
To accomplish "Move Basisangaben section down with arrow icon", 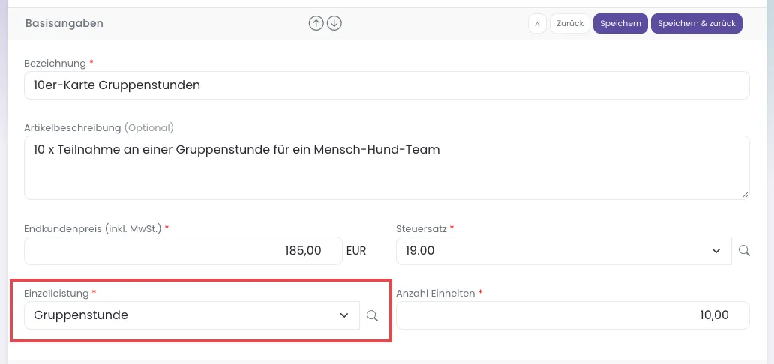I will 334,23.
